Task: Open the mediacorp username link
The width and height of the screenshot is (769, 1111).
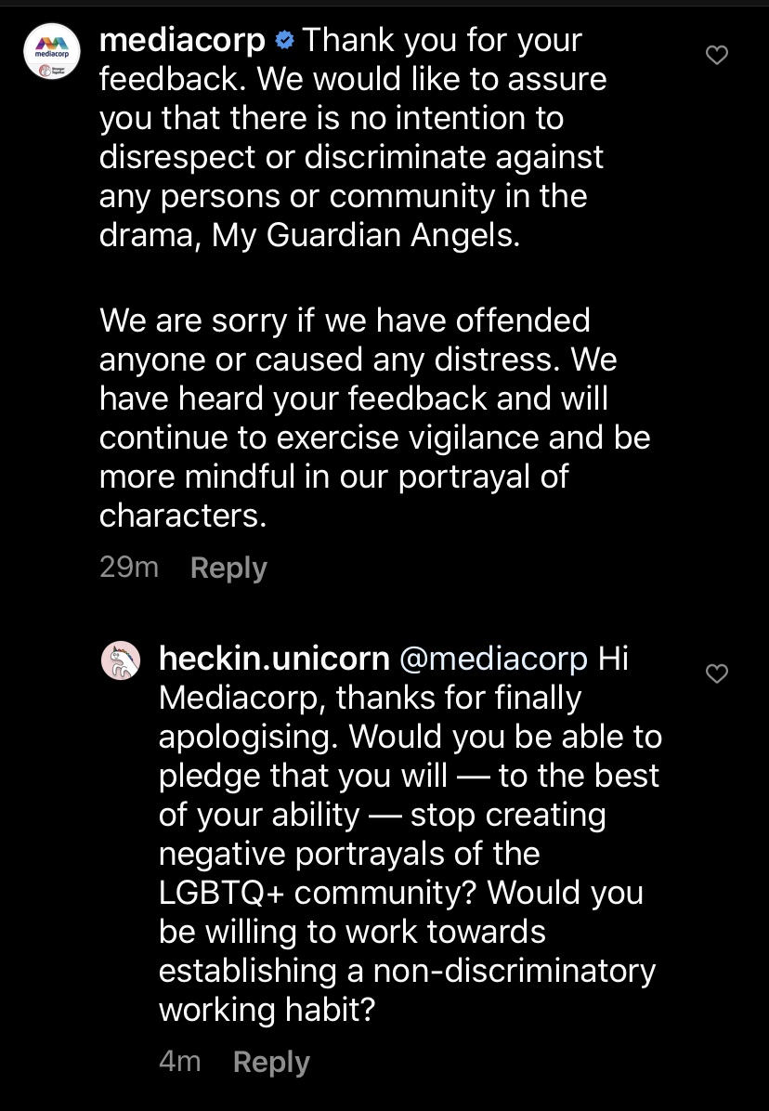Action: coord(182,41)
